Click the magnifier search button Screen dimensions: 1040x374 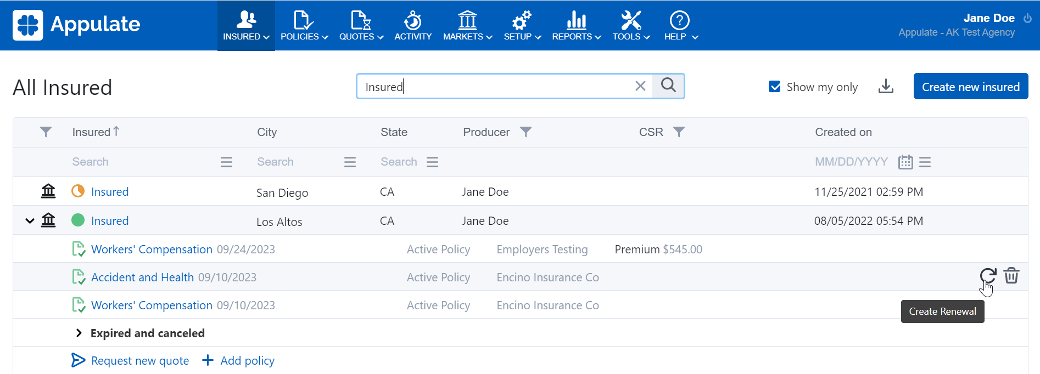click(x=668, y=86)
